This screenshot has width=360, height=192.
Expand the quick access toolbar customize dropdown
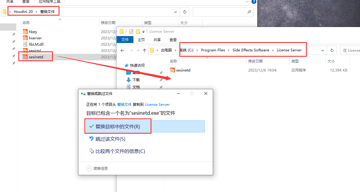(144, 32)
